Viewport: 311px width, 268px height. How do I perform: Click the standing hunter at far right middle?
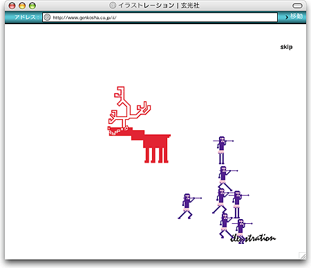238,204
